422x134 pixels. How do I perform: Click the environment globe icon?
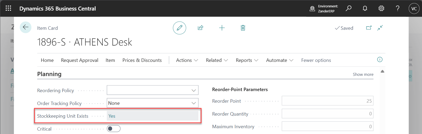[x=312, y=9]
